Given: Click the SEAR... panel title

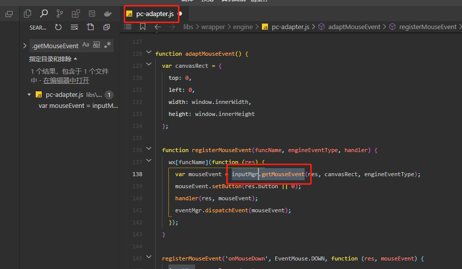Looking at the screenshot, I should point(38,28).
